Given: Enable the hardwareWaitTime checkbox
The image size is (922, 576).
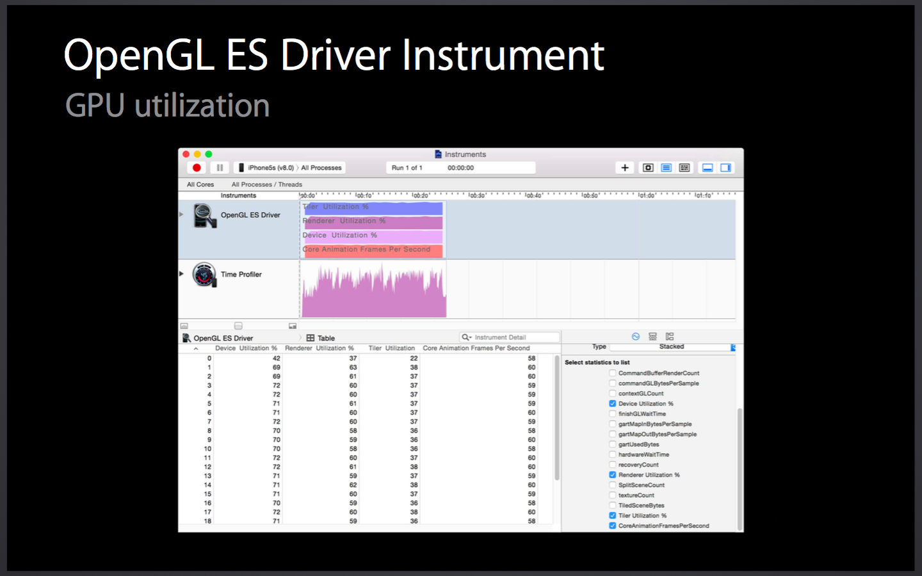Looking at the screenshot, I should pyautogui.click(x=613, y=455).
